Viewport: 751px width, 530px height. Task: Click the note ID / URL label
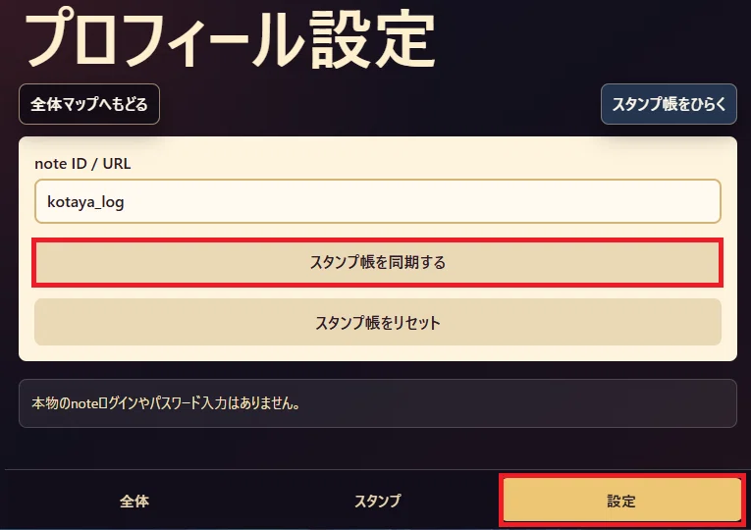point(82,164)
